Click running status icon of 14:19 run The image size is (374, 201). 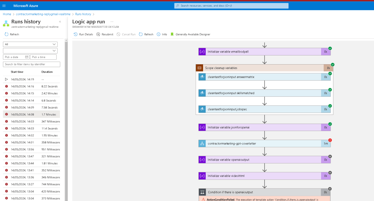click(7, 79)
